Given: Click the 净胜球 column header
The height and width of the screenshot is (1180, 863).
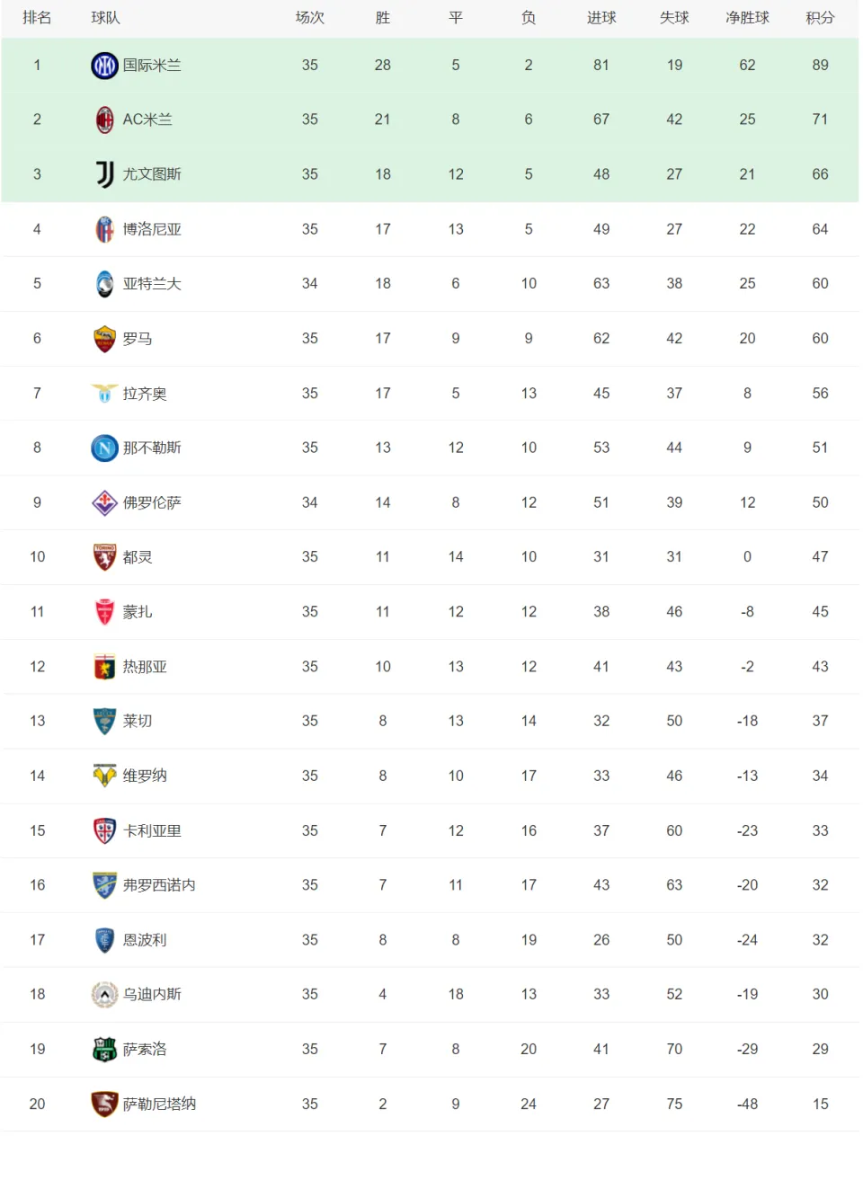Looking at the screenshot, I should [x=747, y=18].
